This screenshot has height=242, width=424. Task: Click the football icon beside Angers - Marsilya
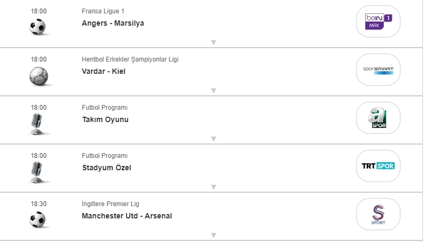click(38, 26)
